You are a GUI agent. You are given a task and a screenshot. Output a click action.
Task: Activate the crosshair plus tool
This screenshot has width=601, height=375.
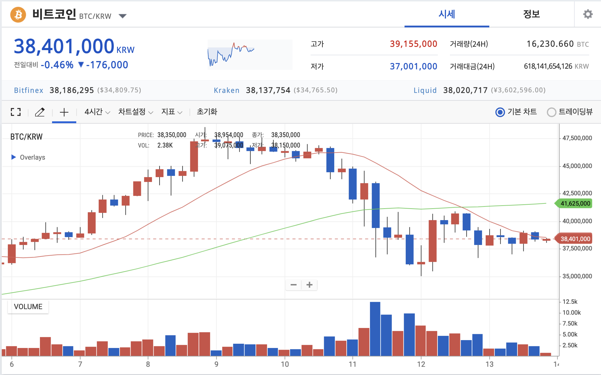pos(64,112)
